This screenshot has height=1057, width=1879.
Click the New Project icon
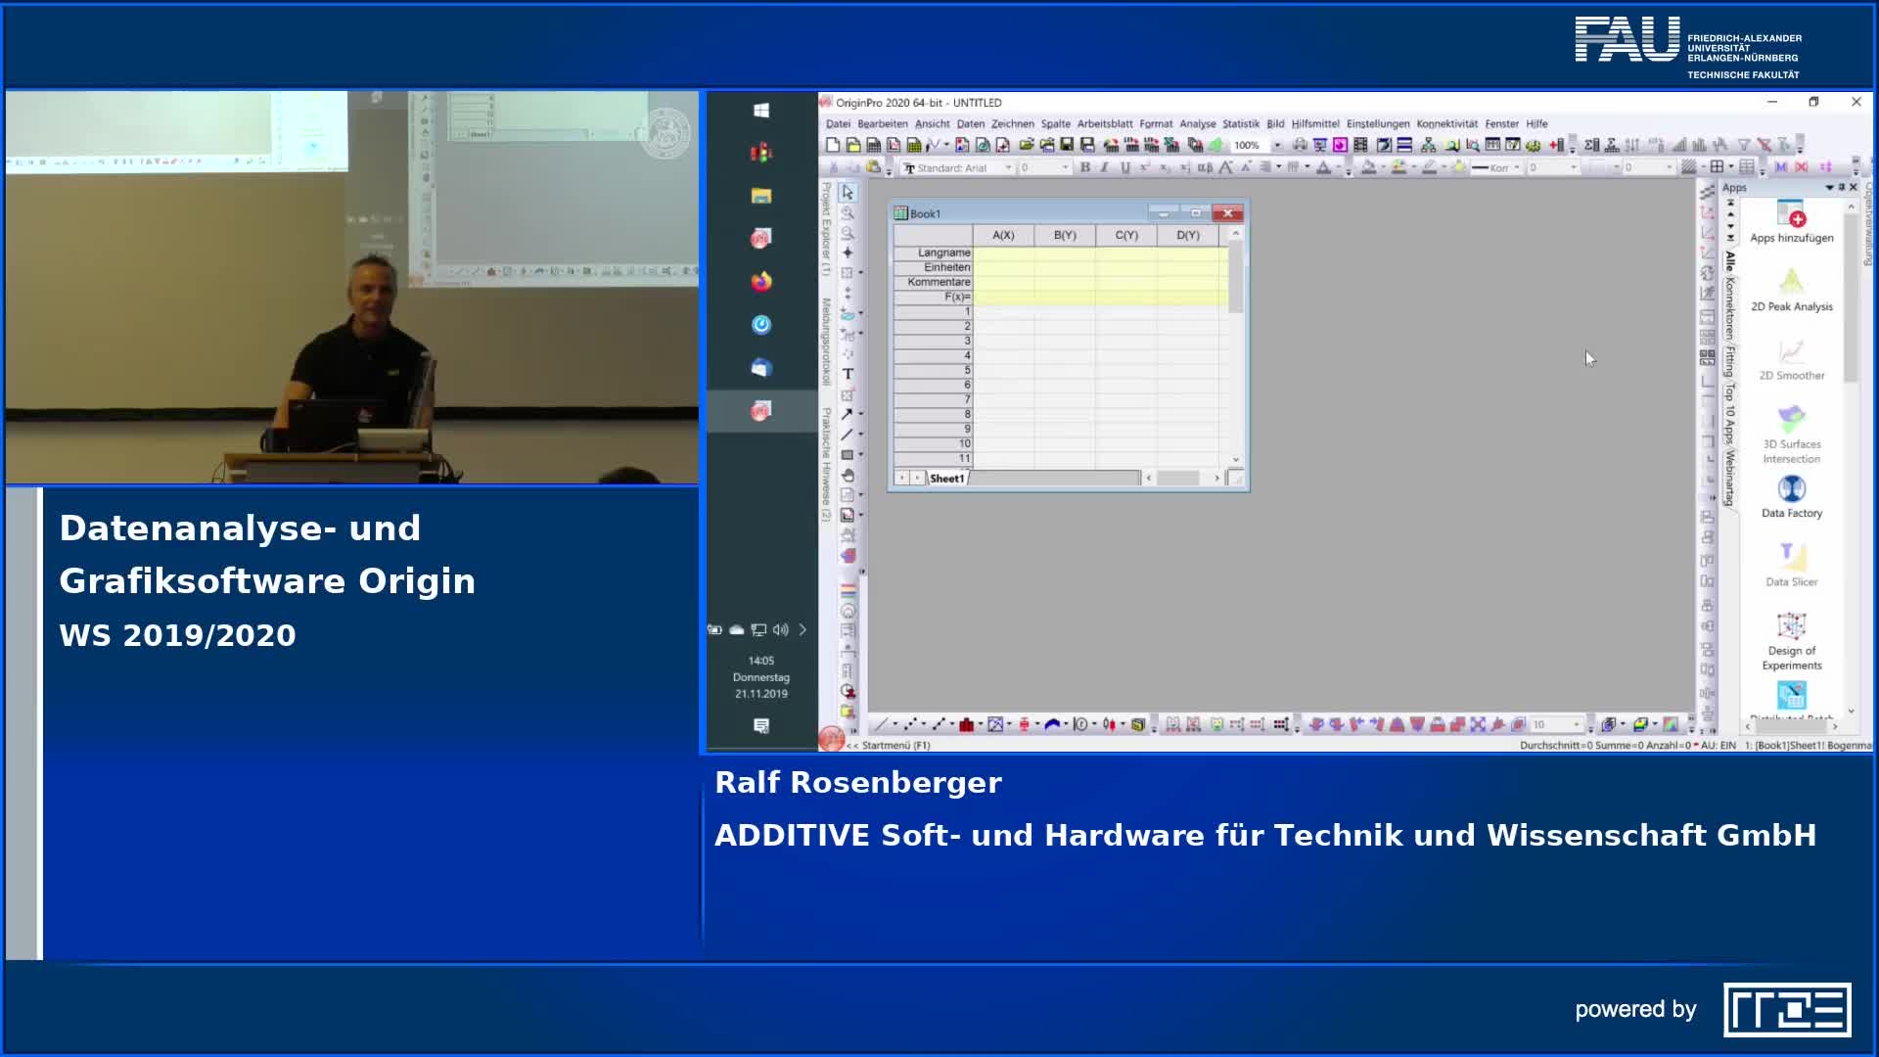coord(833,145)
